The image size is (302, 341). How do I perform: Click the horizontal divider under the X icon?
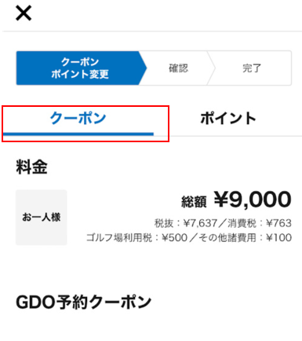coord(151,31)
